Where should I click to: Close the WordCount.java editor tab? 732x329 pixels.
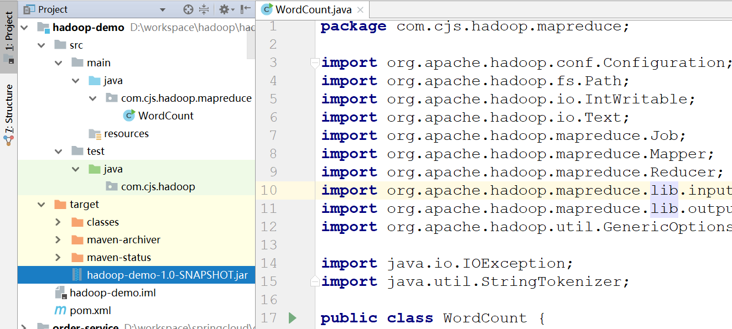coord(361,10)
